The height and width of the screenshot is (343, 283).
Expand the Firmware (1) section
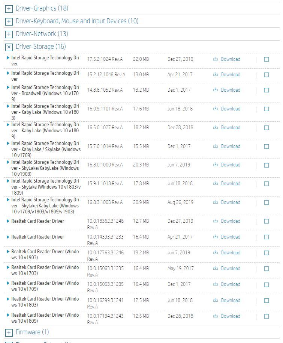click(9, 333)
